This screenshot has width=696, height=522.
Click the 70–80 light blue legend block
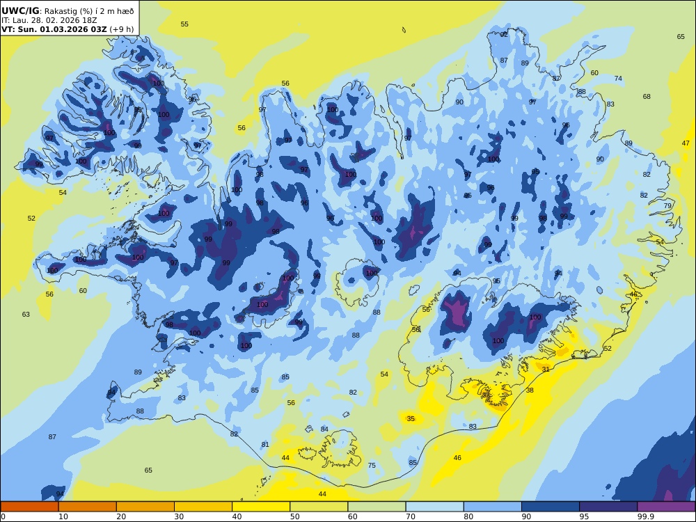coord(434,507)
